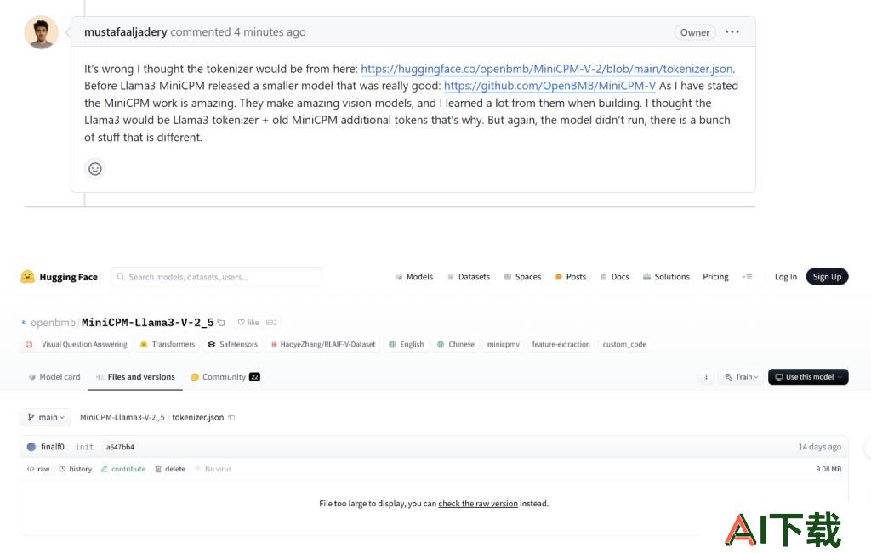Expand the extra navigation menu icon
871x553 pixels.
pyautogui.click(x=747, y=277)
